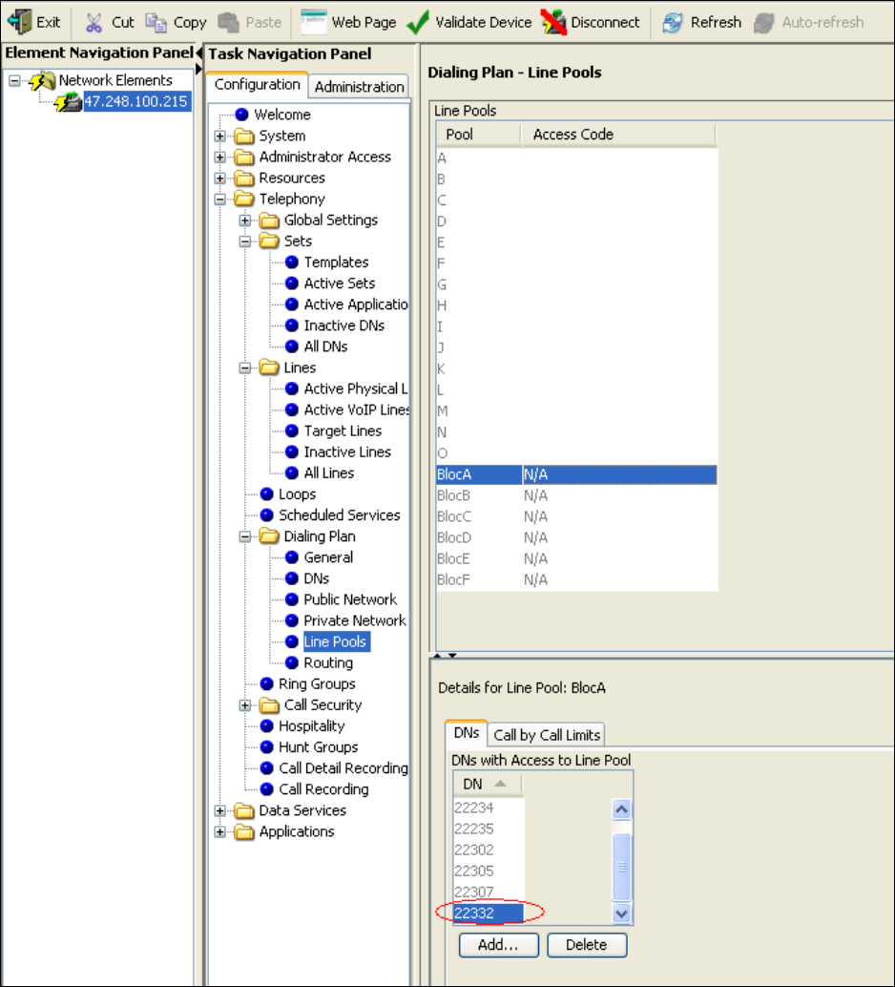Switch to the Configuration tab

click(257, 84)
